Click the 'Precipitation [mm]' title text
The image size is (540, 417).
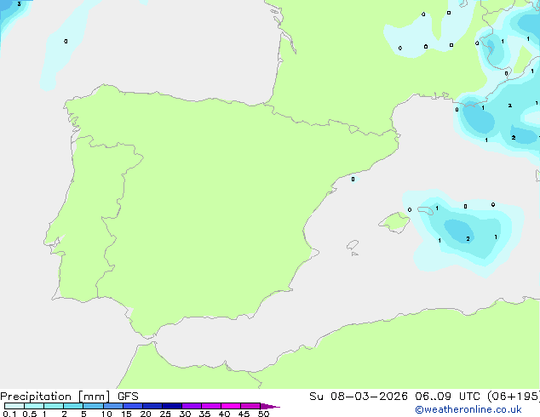tap(55, 397)
